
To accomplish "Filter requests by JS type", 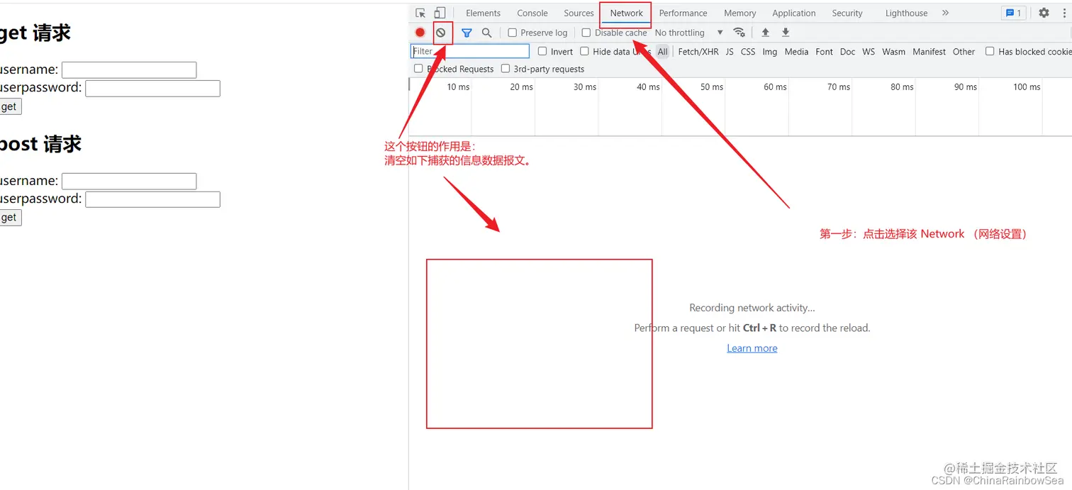I will [x=730, y=52].
